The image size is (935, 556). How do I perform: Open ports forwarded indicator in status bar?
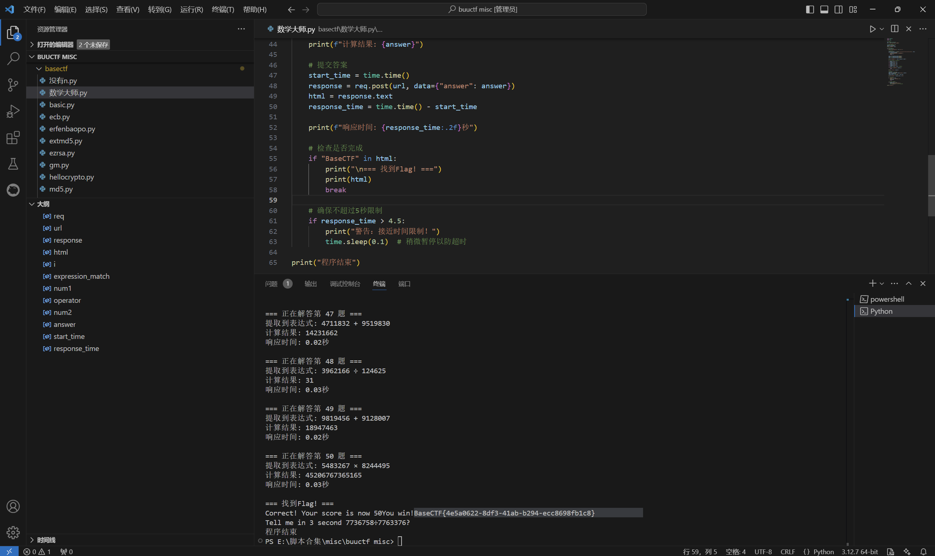[x=67, y=552]
